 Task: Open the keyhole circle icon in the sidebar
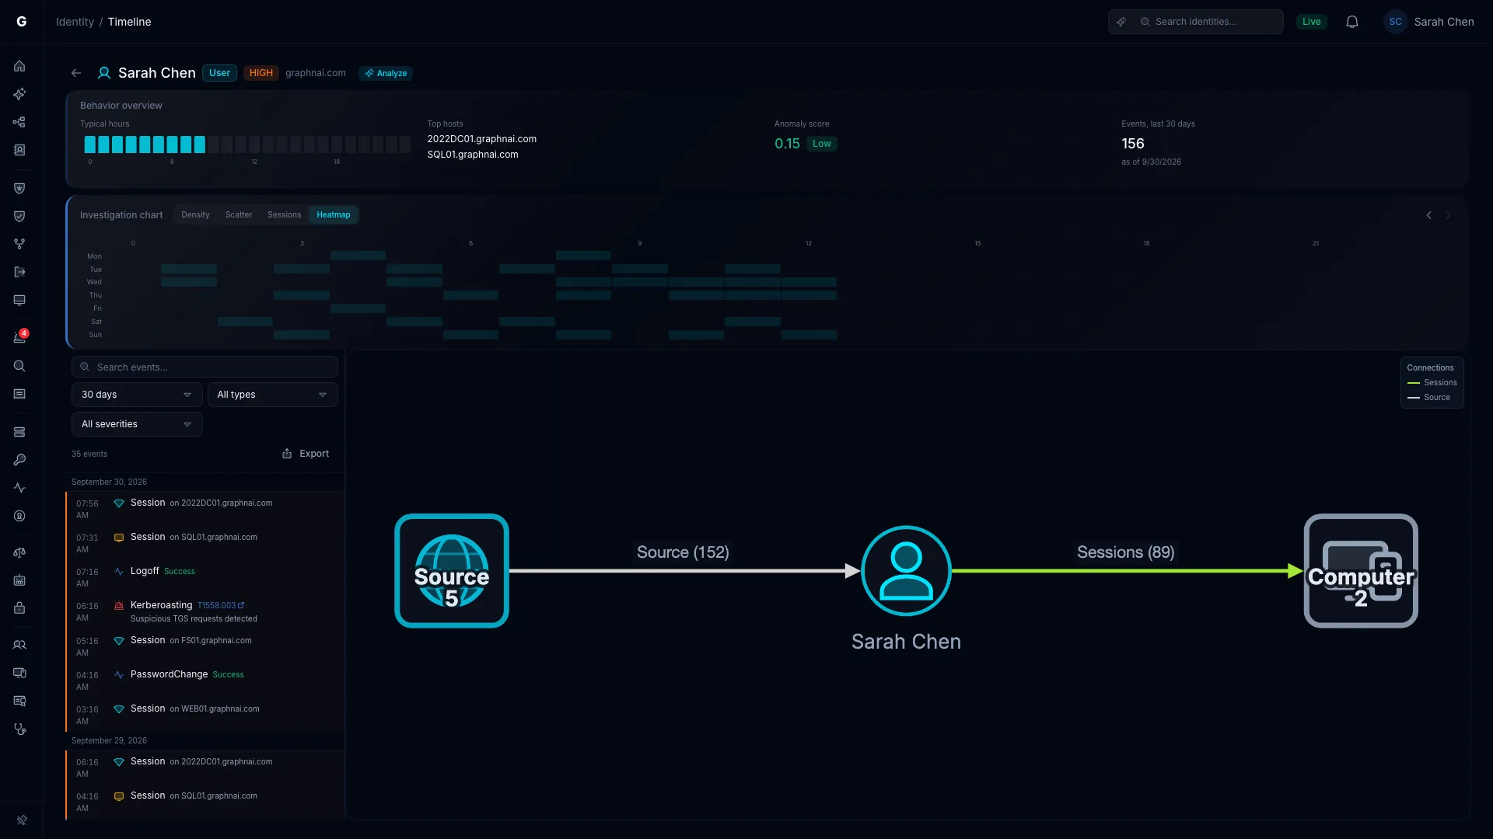[19, 516]
